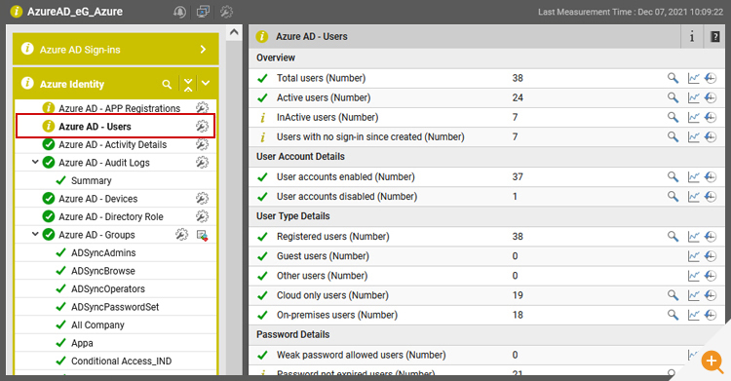Configure Azure AD - Groups gear icon
Screen dimensions: 731x381
(x=182, y=235)
